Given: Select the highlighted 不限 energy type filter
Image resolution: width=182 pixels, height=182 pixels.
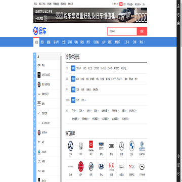Looking at the screenshot, I should click(x=73, y=89).
